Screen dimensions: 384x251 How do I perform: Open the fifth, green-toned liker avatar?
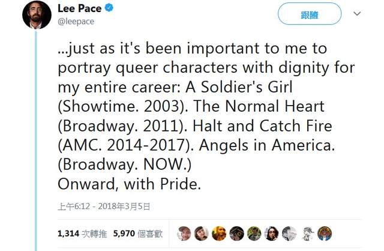point(254,233)
